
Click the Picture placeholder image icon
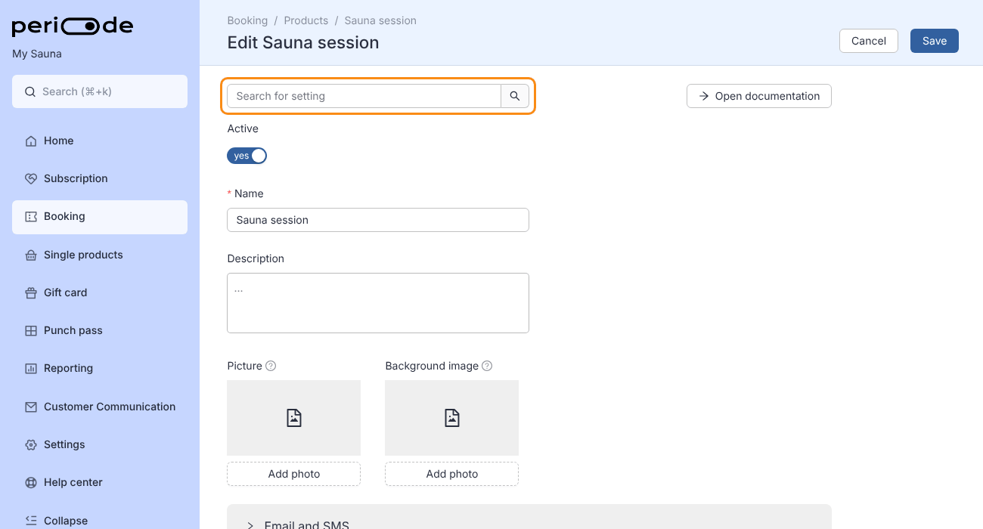(x=294, y=418)
